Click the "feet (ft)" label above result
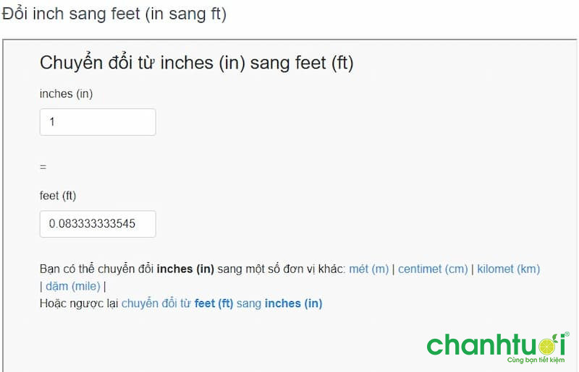579x372 pixels. point(58,195)
